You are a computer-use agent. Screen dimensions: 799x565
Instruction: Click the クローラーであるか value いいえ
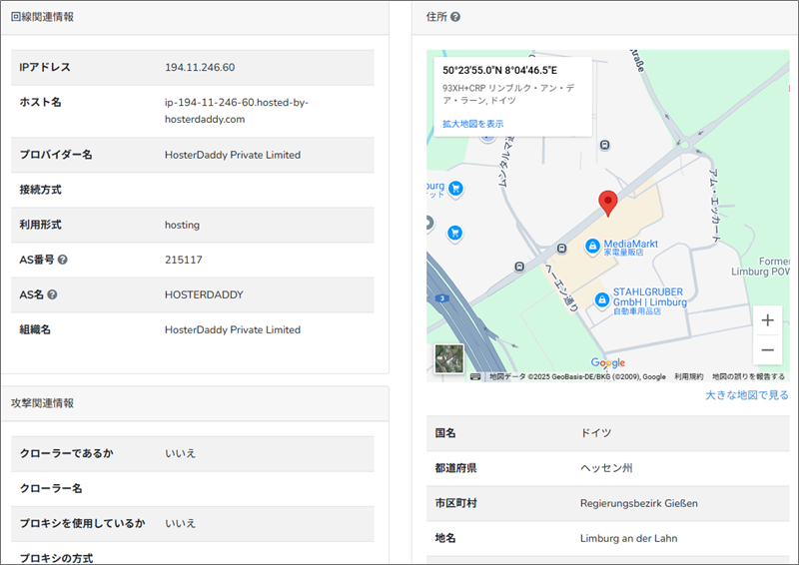(180, 453)
